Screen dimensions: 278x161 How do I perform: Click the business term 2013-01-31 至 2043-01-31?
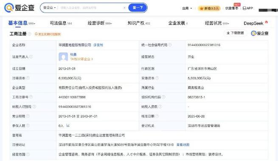click(x=78, y=116)
